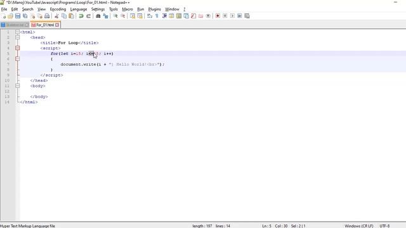
Task: Toggle synchronize vertical scrolling
Action: tap(133, 16)
